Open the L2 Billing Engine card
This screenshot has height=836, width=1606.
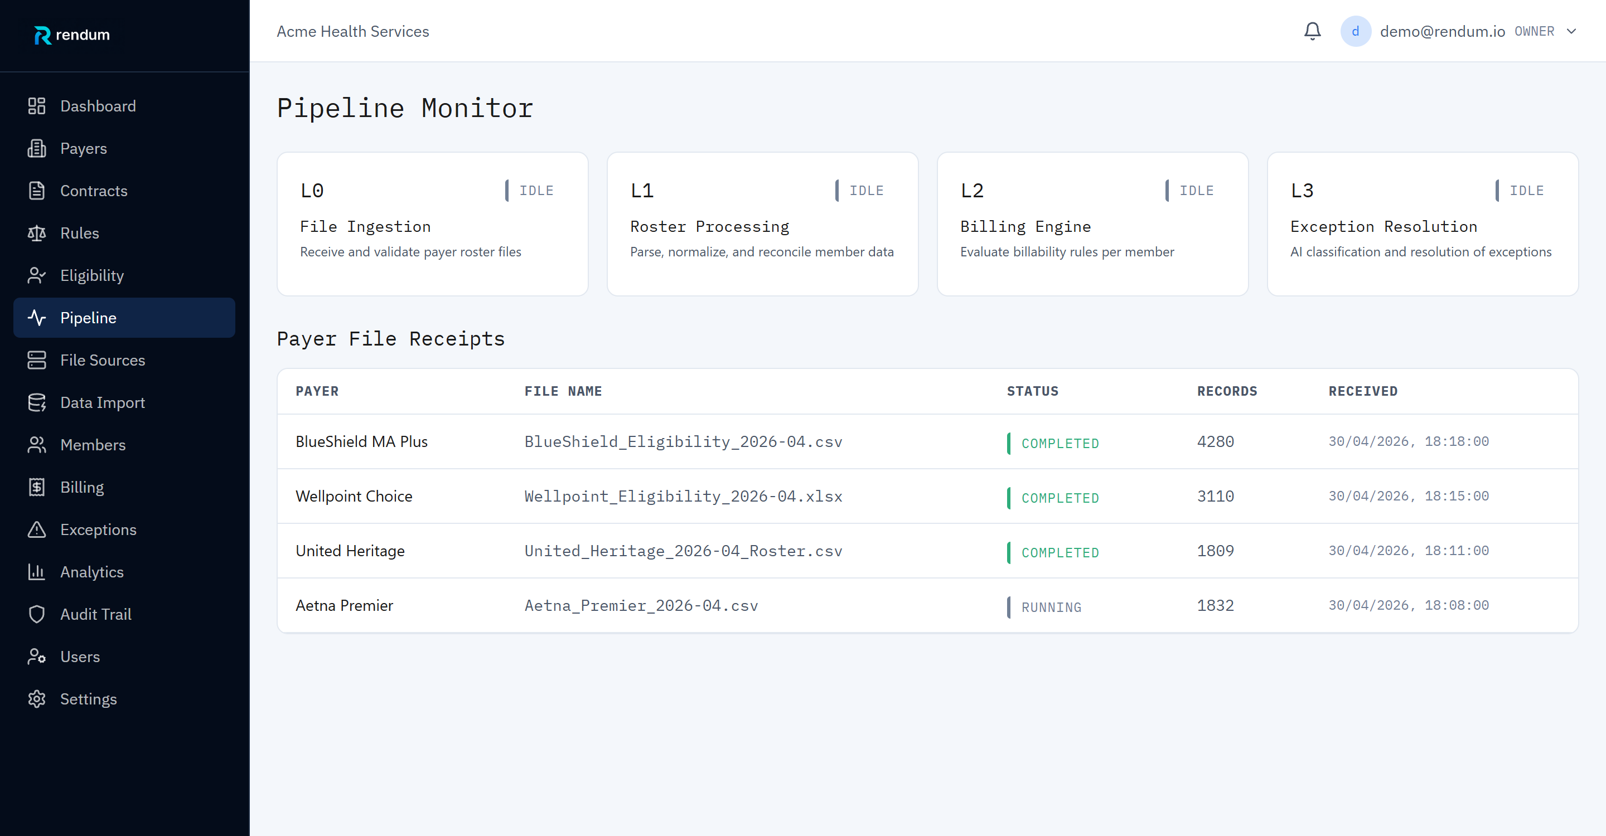1092,223
